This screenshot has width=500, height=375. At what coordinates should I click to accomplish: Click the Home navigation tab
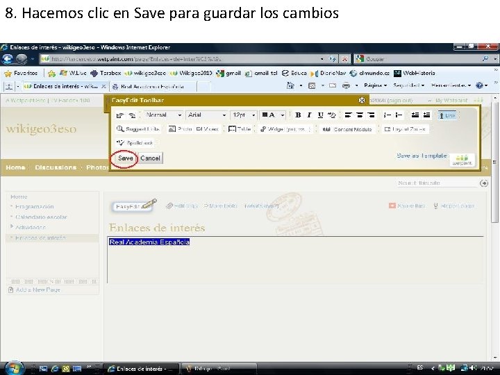tap(15, 167)
